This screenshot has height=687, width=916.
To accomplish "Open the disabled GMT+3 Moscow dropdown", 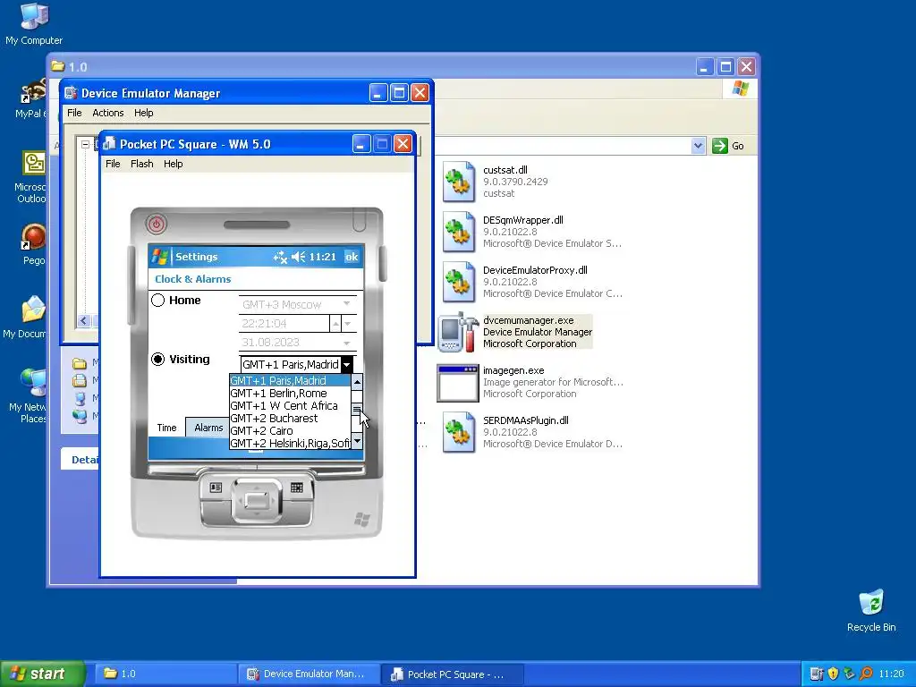I will pyautogui.click(x=346, y=304).
